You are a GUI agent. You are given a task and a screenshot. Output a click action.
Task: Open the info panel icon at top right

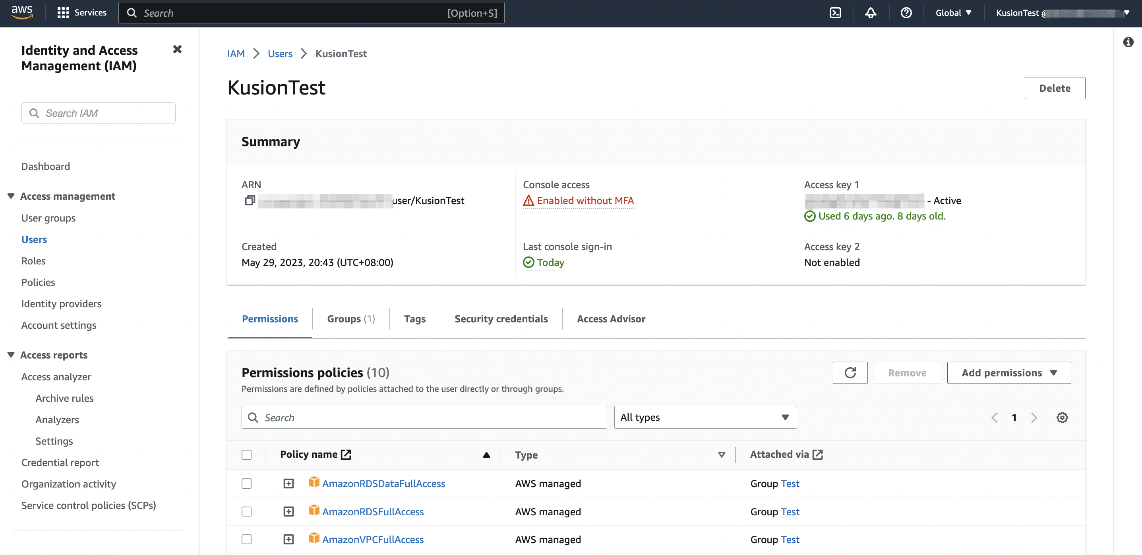pyautogui.click(x=1129, y=42)
